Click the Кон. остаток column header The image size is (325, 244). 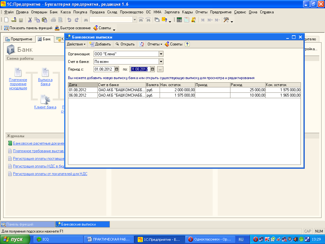click(x=283, y=85)
